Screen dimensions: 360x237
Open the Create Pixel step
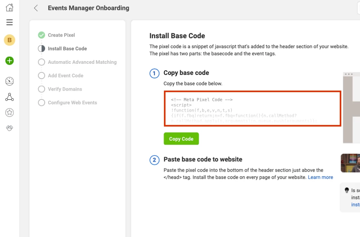coord(61,35)
